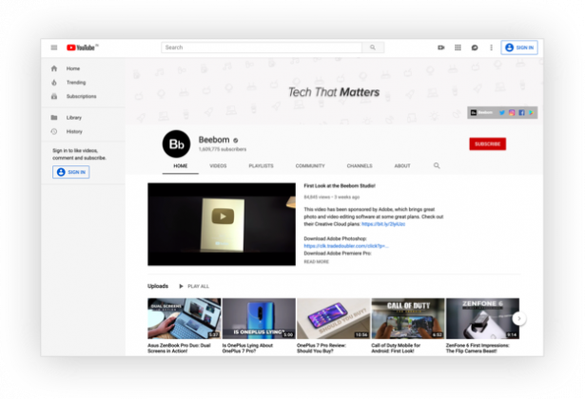Open History in the sidebar
This screenshot has width=585, height=399.
74,131
